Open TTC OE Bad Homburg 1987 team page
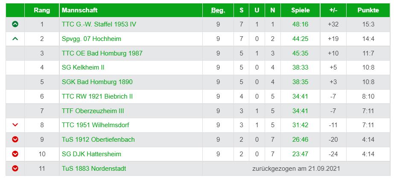 (102, 53)
